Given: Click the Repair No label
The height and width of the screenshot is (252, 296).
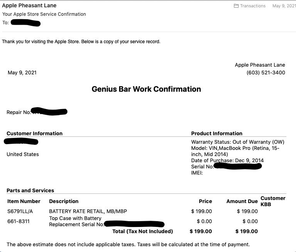Looking at the screenshot, I should [18, 112].
